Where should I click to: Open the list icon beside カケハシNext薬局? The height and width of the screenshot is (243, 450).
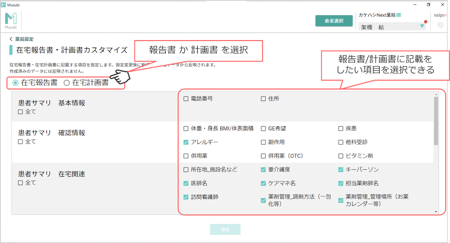pos(399,15)
